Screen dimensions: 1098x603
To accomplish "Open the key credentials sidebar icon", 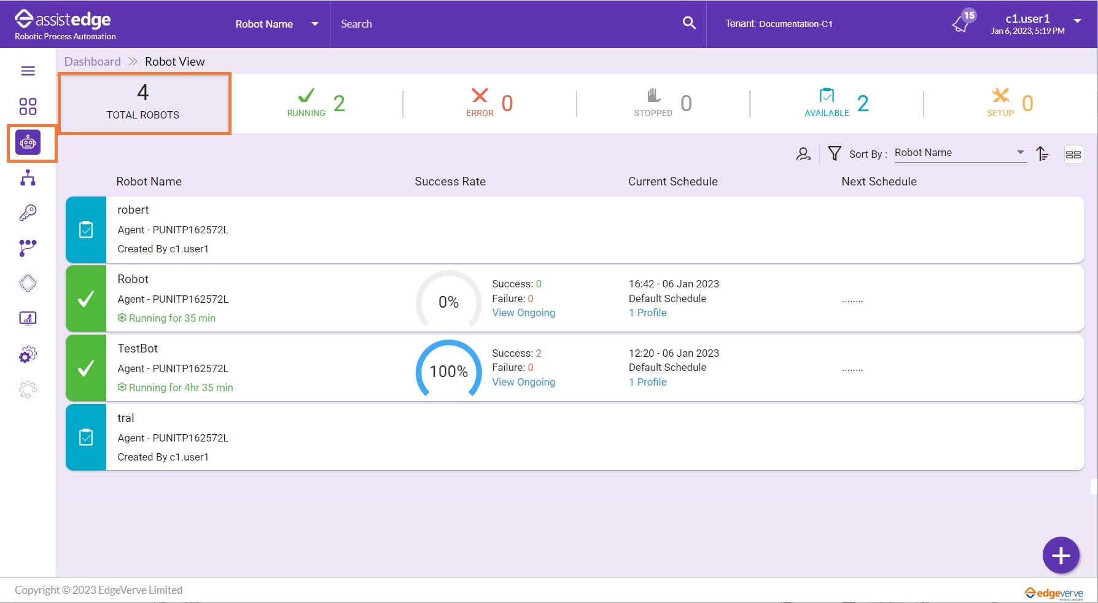I will (x=28, y=213).
